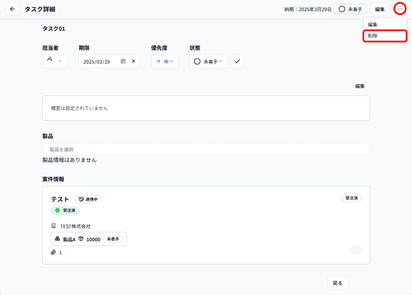Click the 連携中 handshake badge
412x295 pixels.
88,199
